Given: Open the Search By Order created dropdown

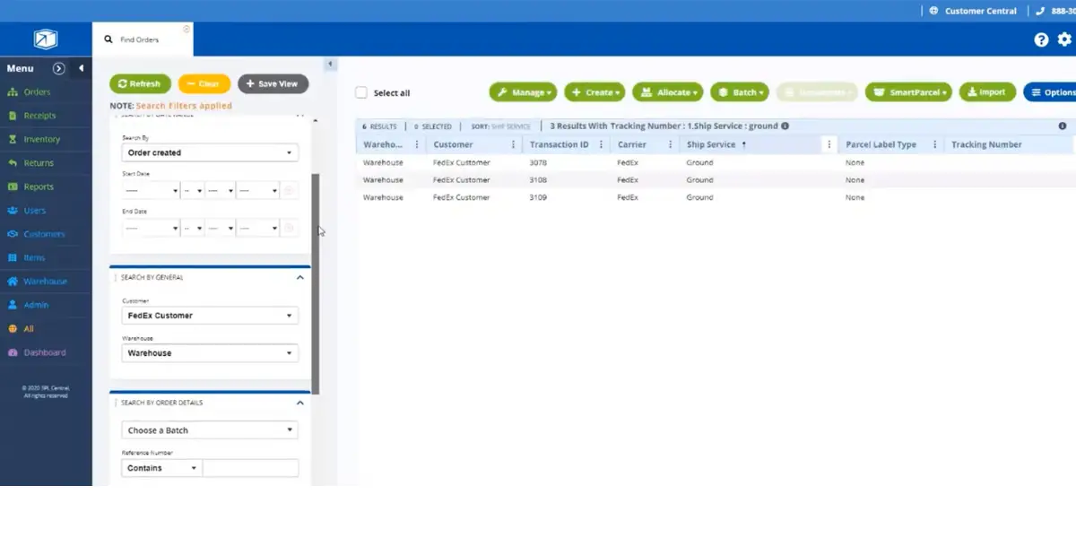Looking at the screenshot, I should tap(210, 152).
